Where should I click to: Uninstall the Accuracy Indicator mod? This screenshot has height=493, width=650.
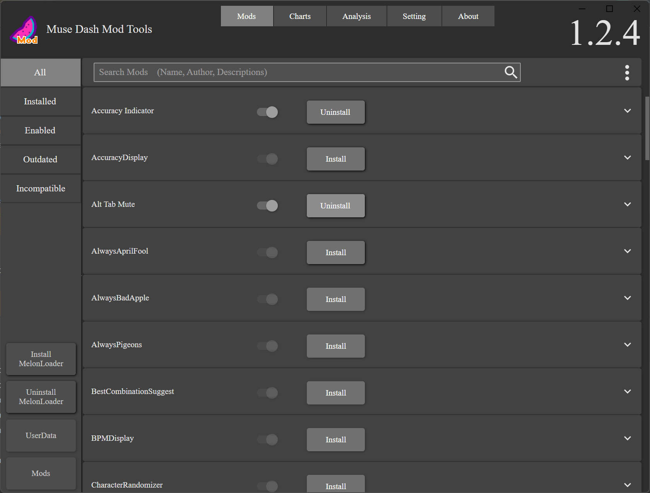click(x=335, y=112)
